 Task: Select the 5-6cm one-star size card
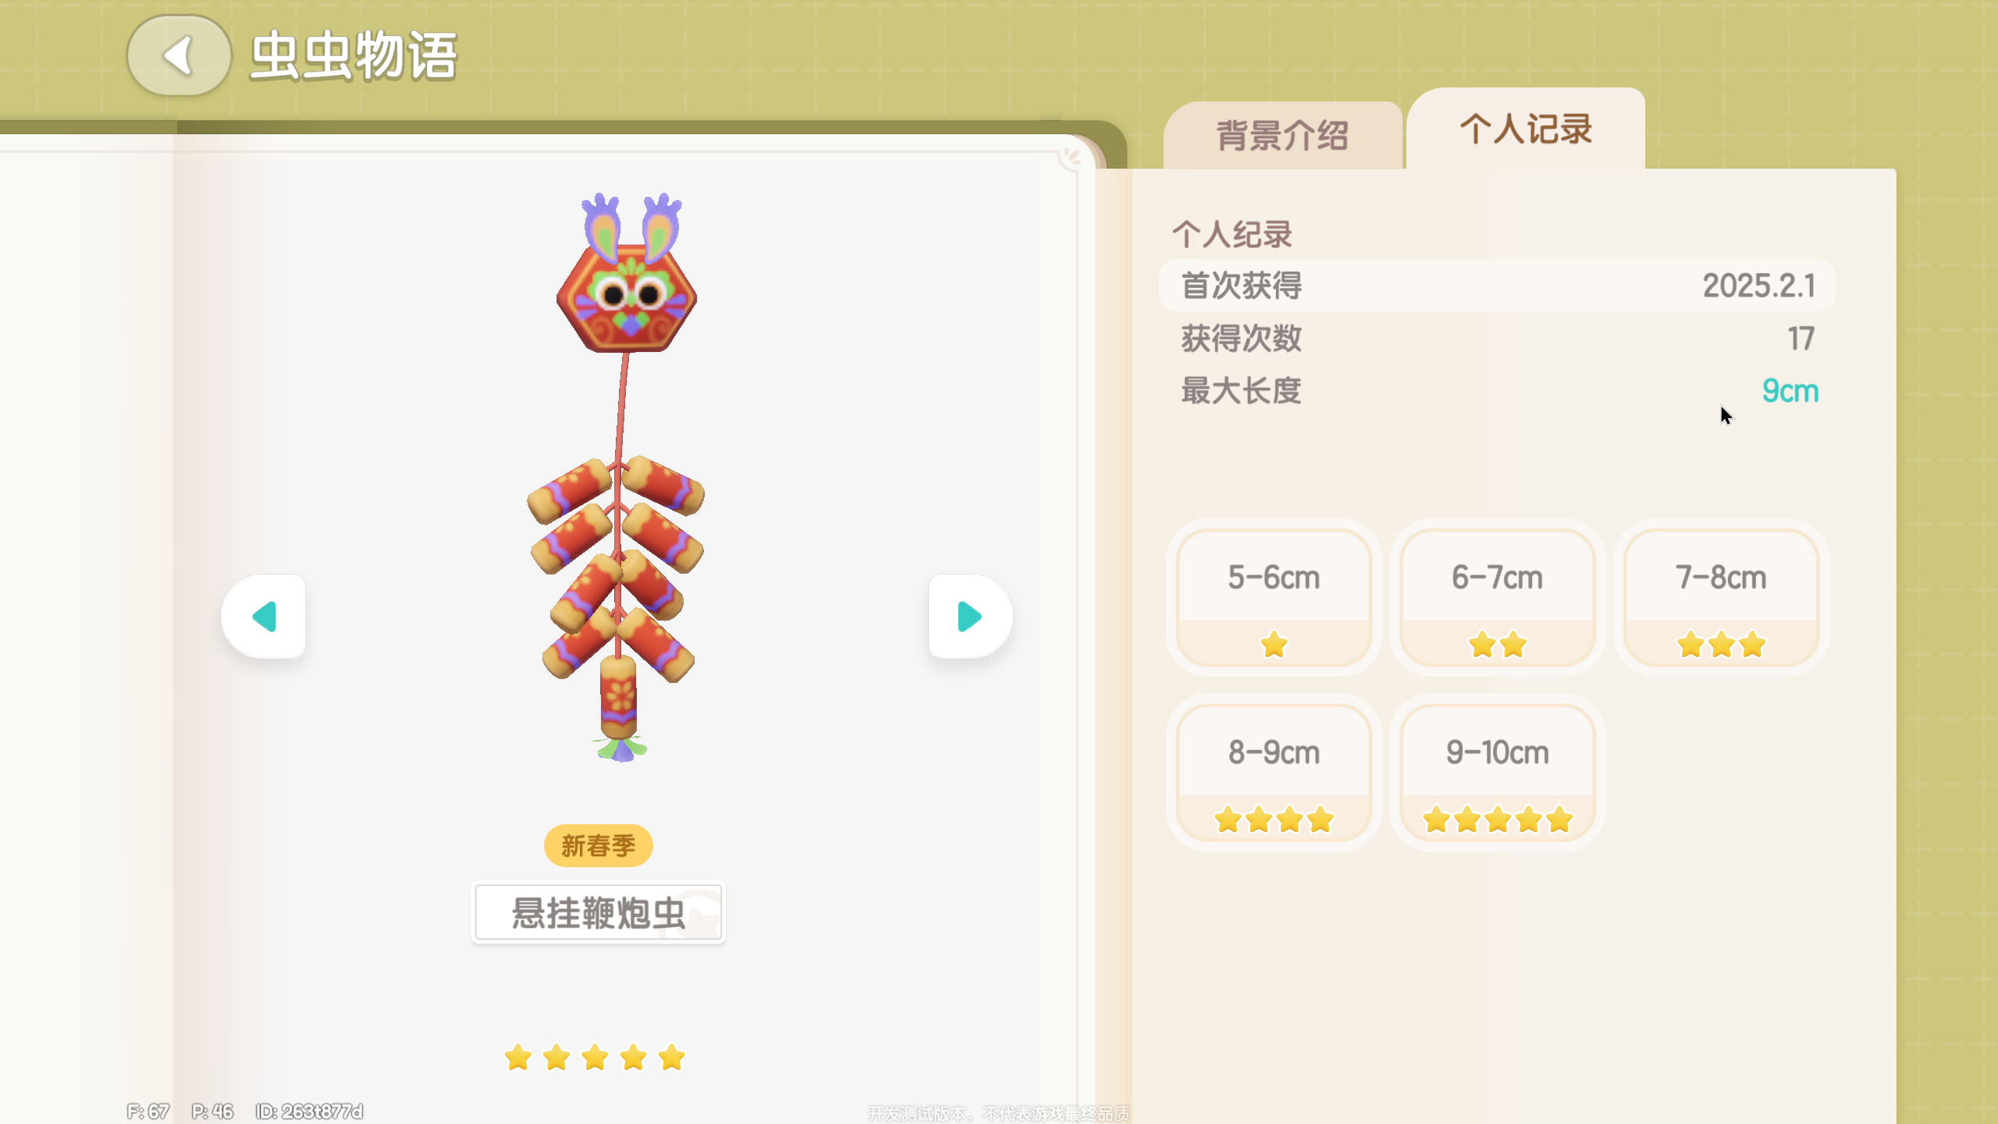(x=1274, y=598)
